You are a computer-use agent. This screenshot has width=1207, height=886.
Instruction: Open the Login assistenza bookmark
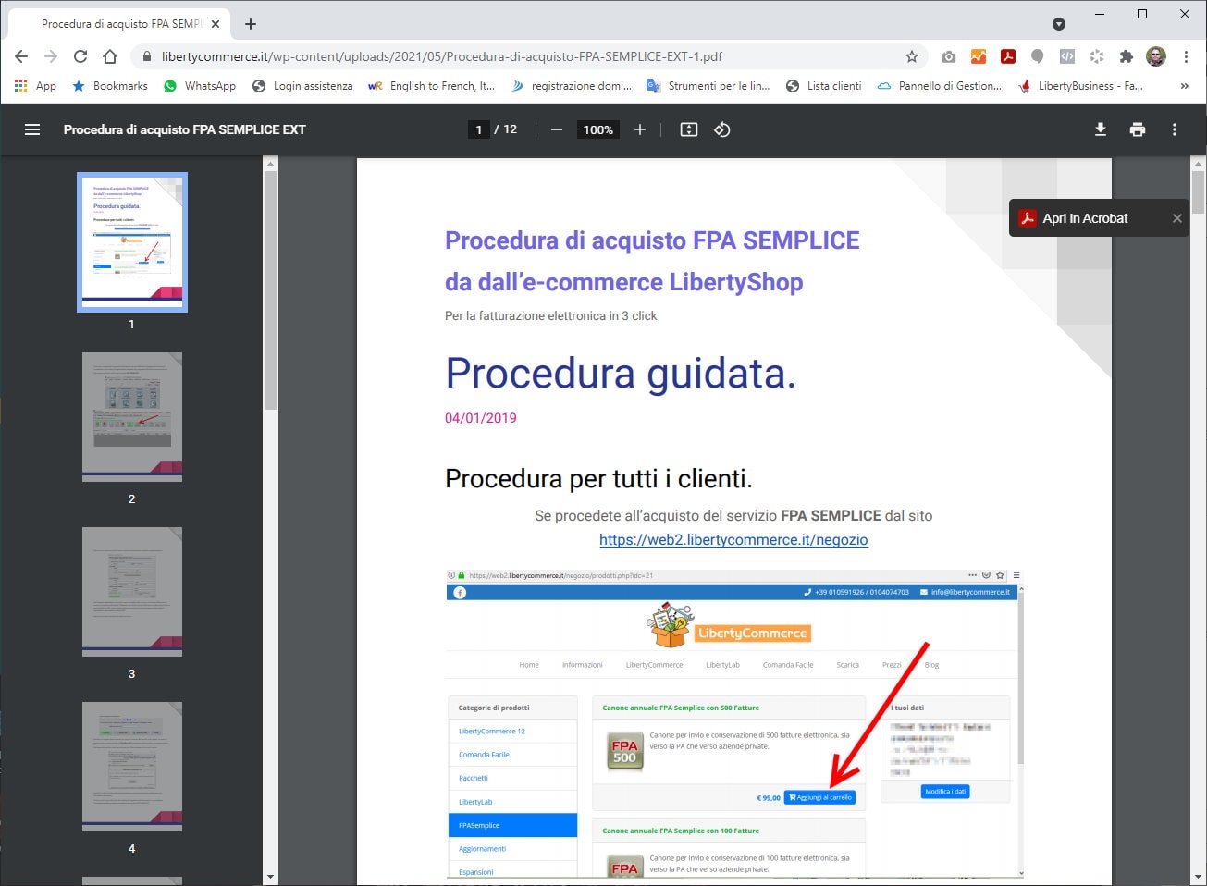tap(302, 86)
